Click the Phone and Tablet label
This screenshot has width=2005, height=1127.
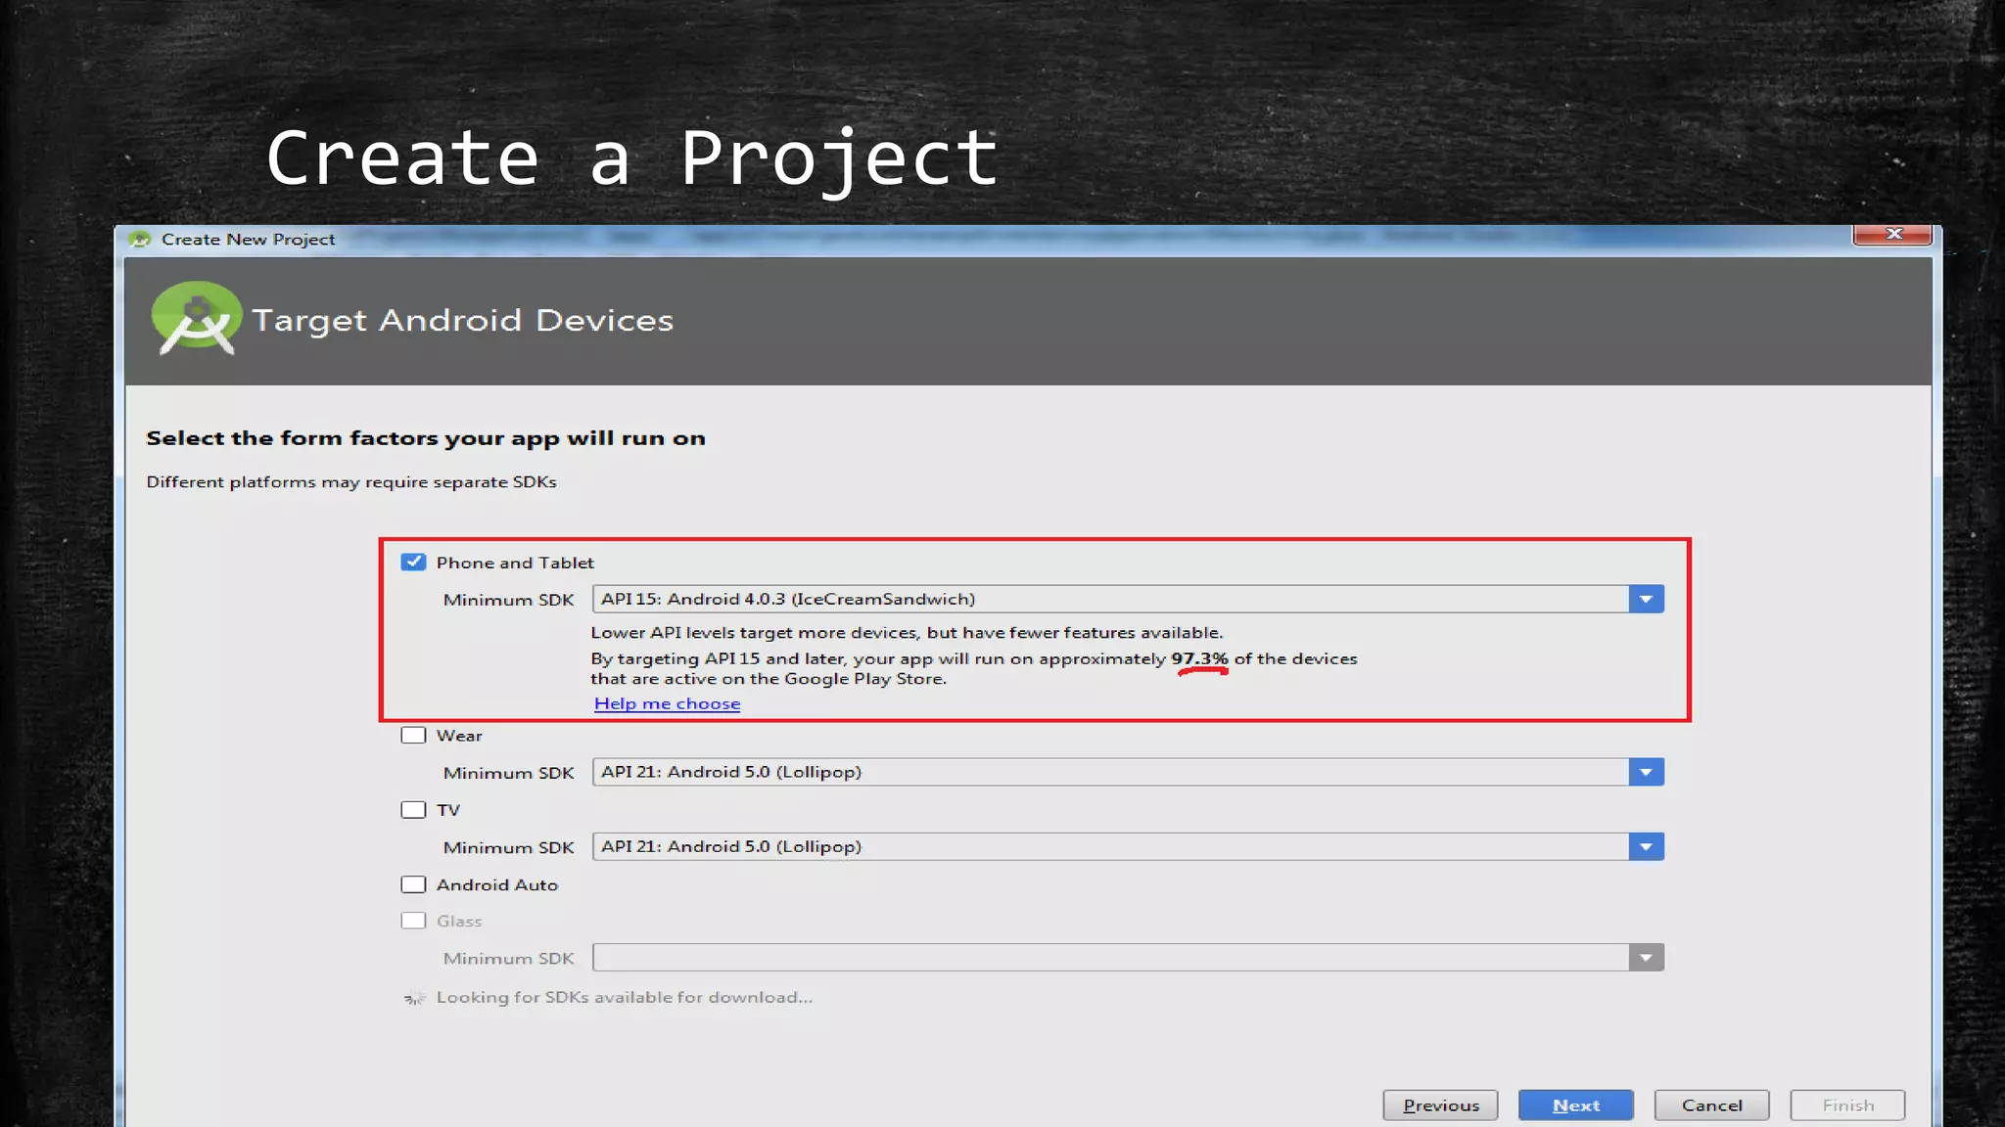point(515,563)
